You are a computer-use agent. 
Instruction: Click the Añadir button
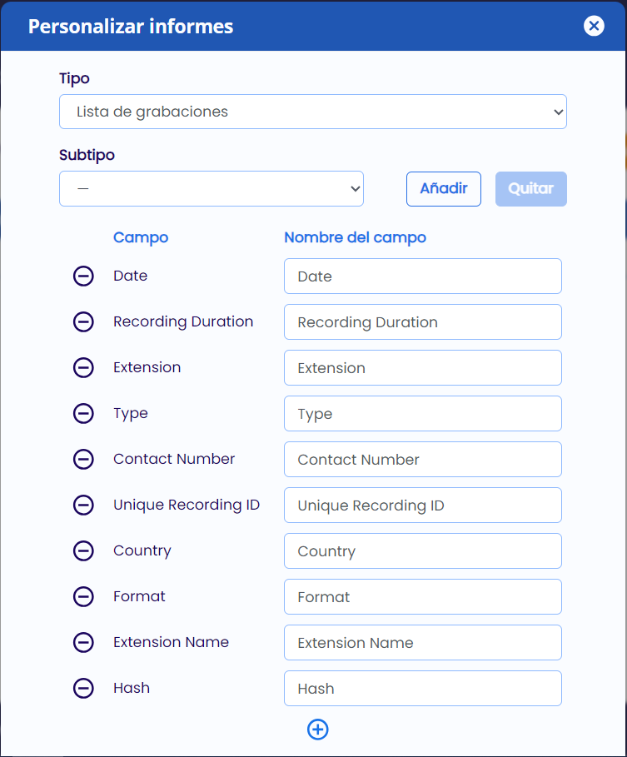[x=444, y=189]
